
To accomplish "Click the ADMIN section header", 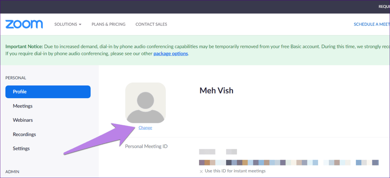I will point(12,172).
